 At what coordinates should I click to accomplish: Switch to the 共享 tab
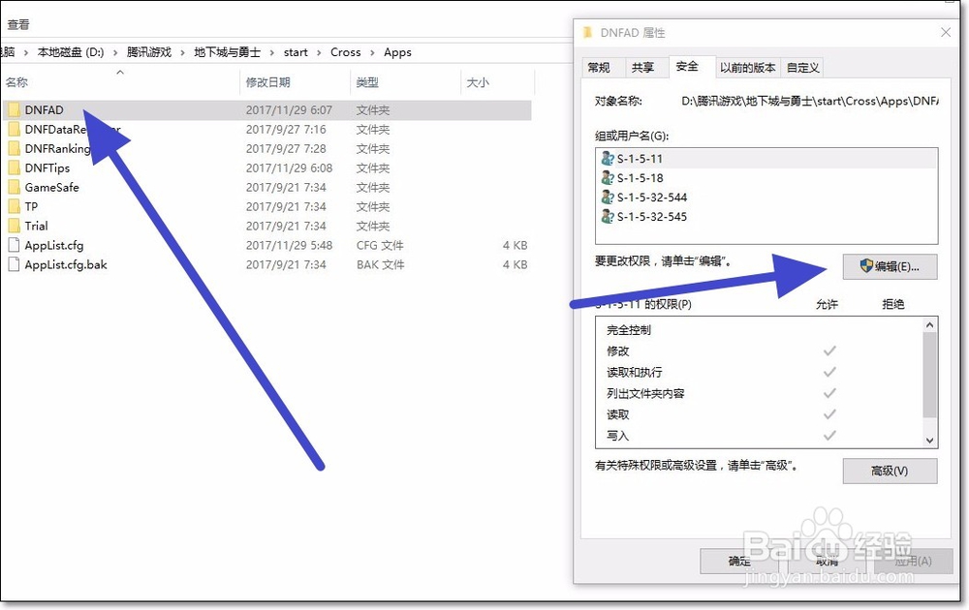tap(642, 68)
